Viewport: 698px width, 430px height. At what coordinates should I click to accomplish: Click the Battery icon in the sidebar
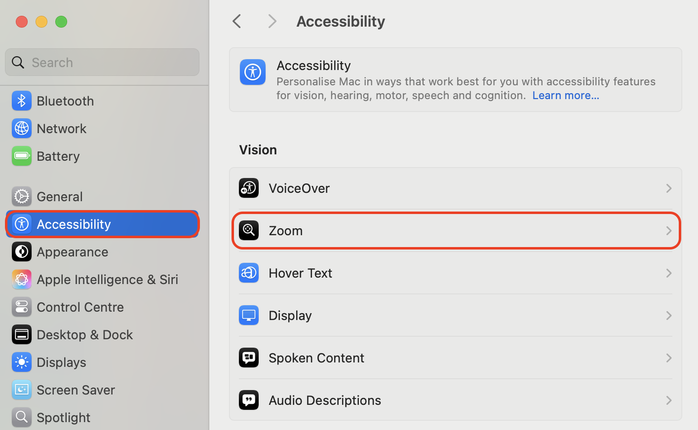(21, 156)
